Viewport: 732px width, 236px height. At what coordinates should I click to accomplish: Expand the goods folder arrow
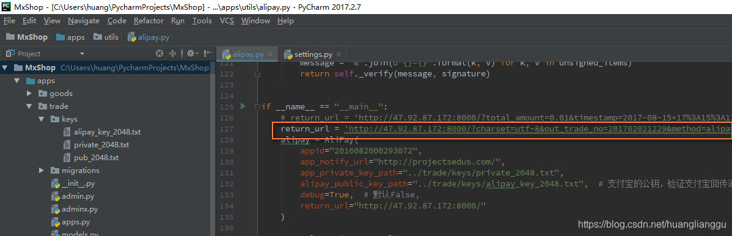[x=29, y=94]
